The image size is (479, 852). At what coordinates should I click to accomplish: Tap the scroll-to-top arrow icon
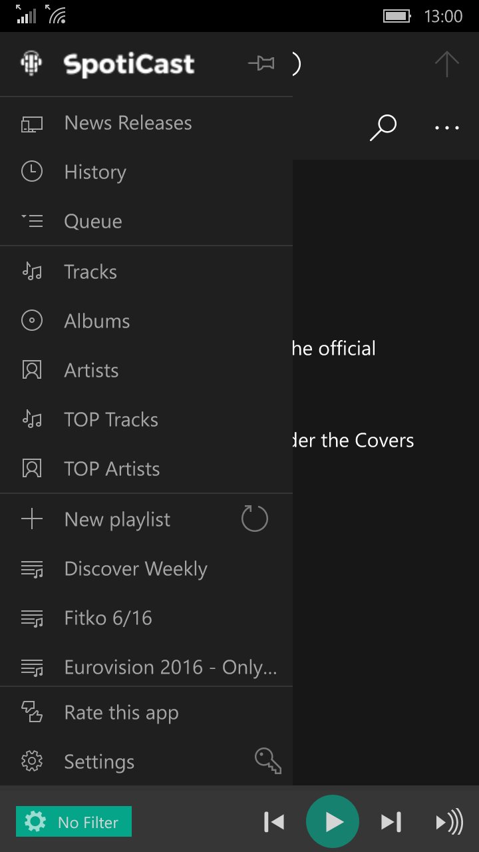(447, 64)
